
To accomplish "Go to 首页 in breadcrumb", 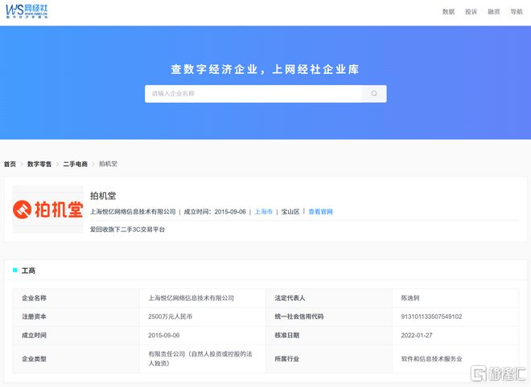I will click(x=10, y=164).
